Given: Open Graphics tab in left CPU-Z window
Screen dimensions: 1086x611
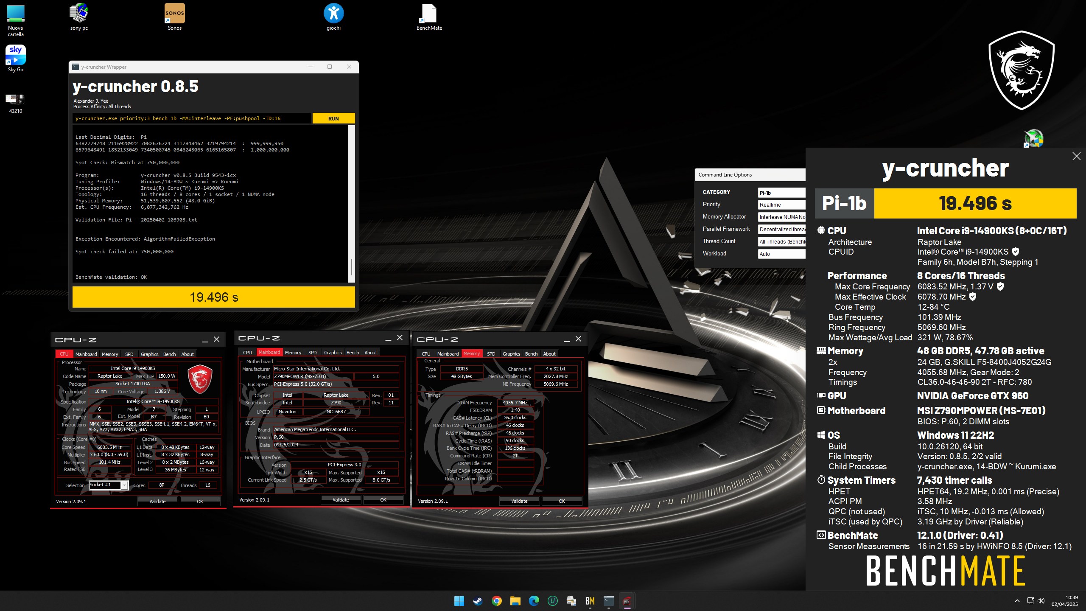Looking at the screenshot, I should tap(149, 354).
